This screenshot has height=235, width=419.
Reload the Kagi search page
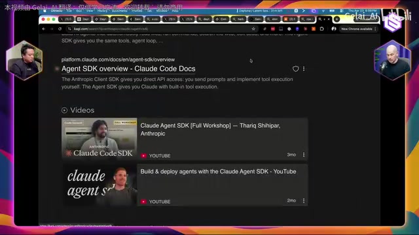[x=60, y=29]
